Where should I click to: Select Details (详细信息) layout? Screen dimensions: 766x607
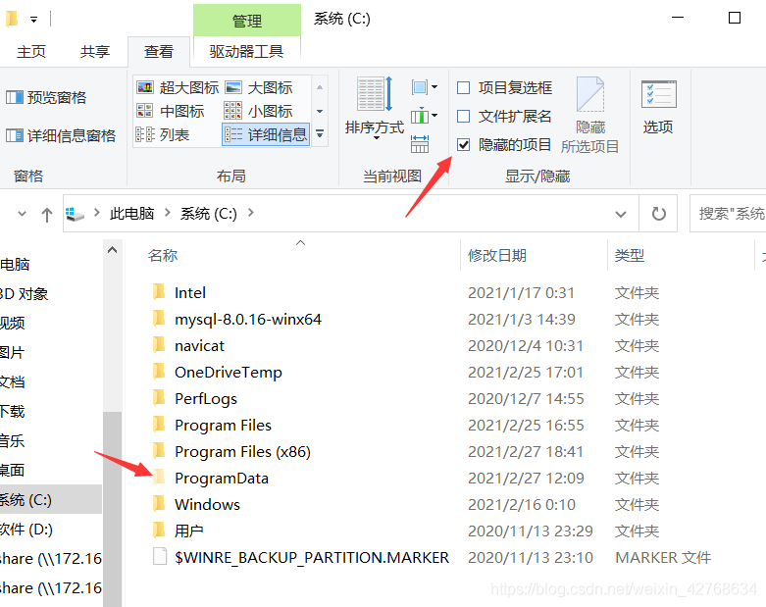(266, 134)
